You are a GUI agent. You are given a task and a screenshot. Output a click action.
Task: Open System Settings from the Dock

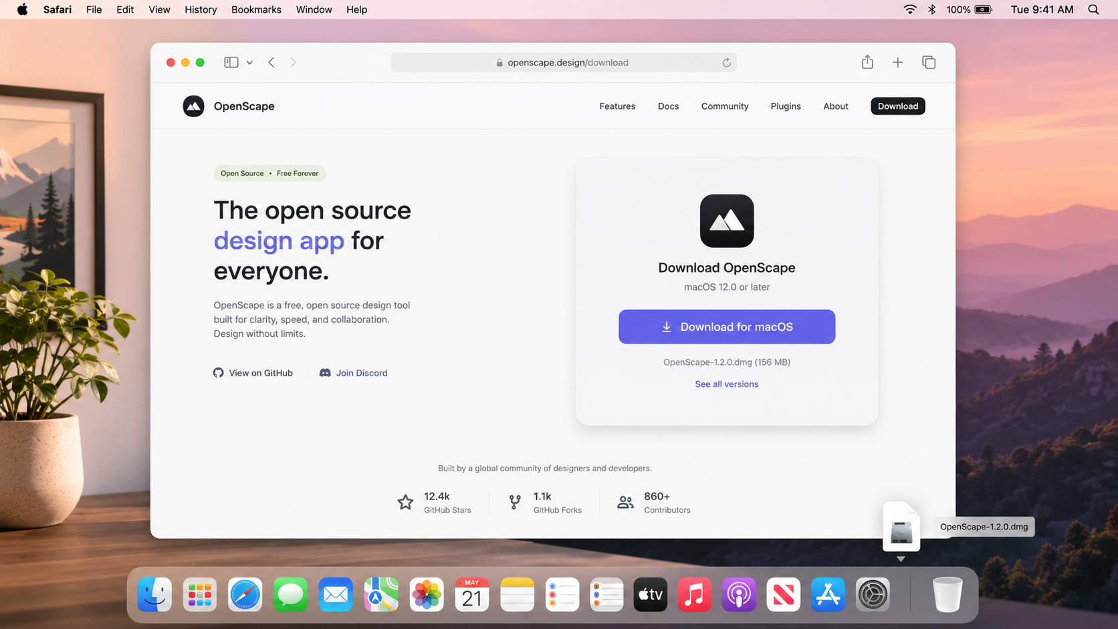(x=873, y=594)
